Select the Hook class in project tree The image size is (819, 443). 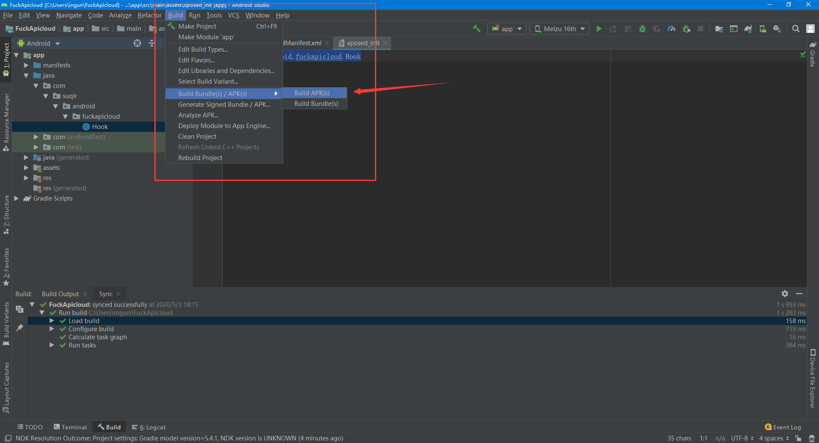tap(100, 127)
